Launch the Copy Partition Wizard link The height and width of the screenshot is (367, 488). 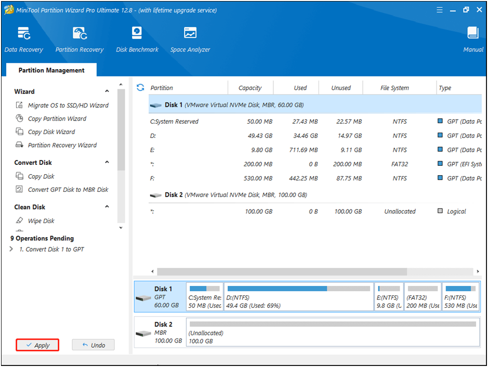(57, 119)
